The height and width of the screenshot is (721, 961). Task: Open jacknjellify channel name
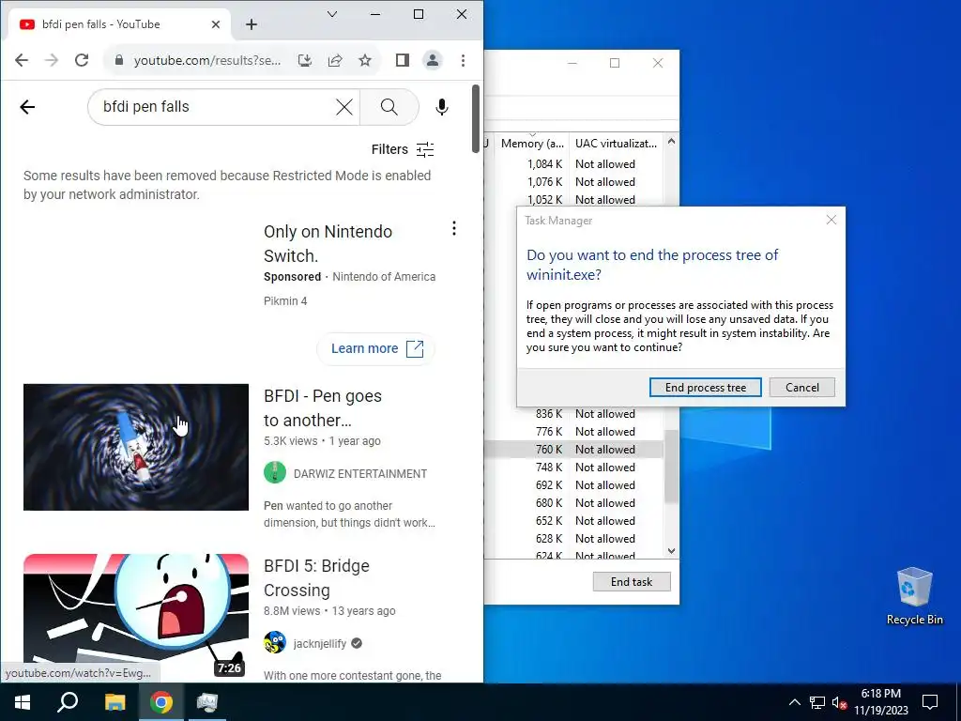click(320, 644)
